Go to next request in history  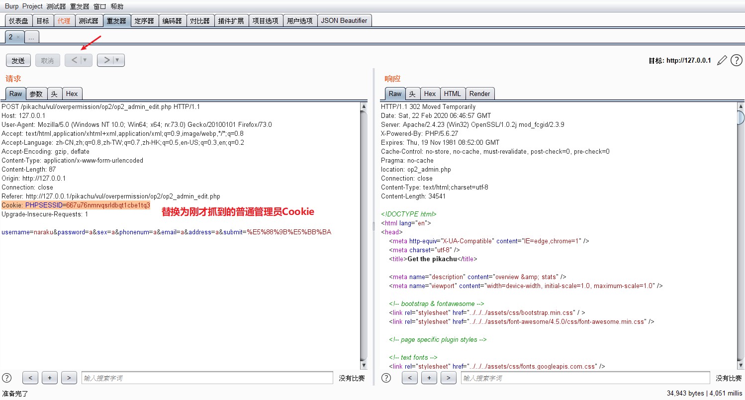[106, 60]
